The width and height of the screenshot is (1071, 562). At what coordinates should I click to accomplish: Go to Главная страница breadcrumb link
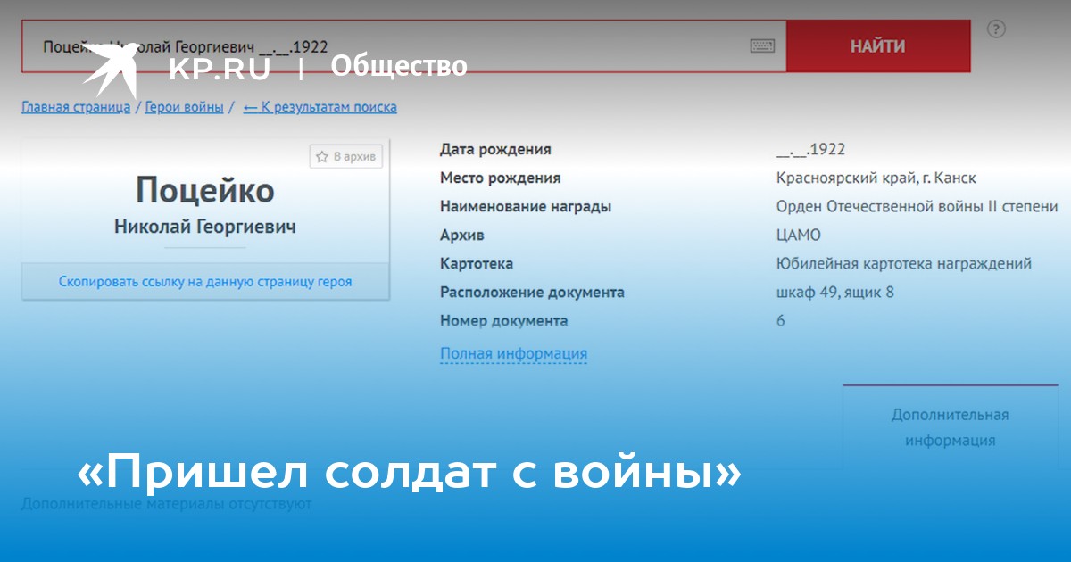click(x=75, y=107)
